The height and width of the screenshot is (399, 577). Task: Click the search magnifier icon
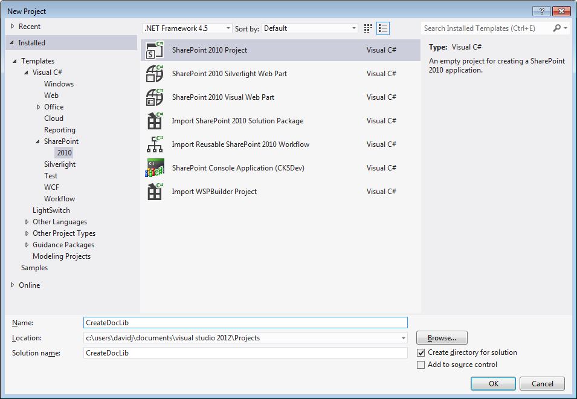tap(557, 28)
